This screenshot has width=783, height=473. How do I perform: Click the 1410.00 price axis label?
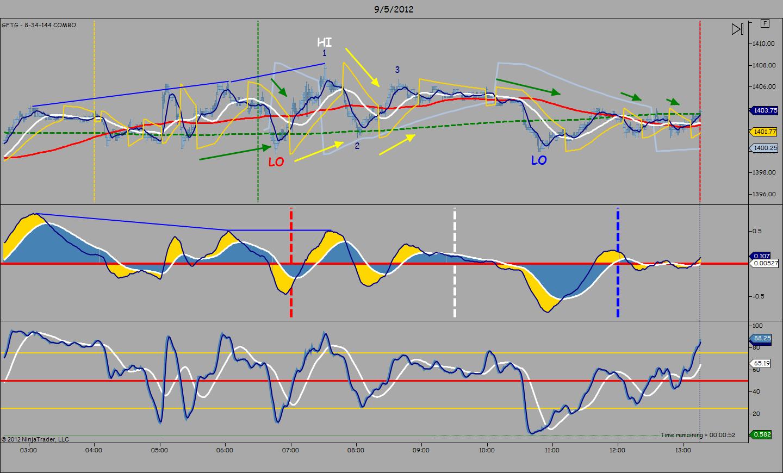[764, 43]
